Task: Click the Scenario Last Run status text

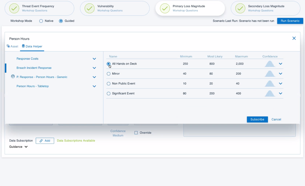Action: click(x=243, y=21)
